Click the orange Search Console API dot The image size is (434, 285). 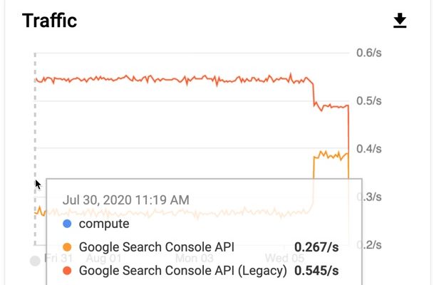[67, 247]
